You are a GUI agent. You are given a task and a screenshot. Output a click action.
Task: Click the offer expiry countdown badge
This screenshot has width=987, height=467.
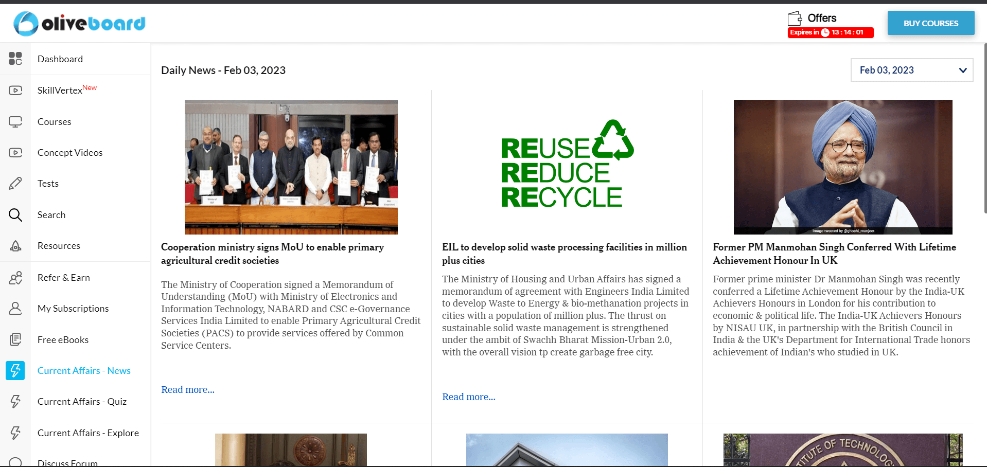pyautogui.click(x=831, y=32)
